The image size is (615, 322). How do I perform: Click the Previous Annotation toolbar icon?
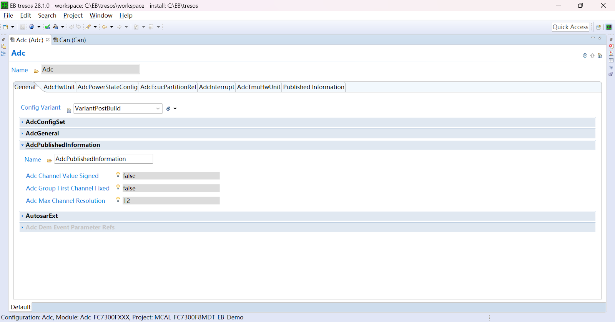point(151,27)
